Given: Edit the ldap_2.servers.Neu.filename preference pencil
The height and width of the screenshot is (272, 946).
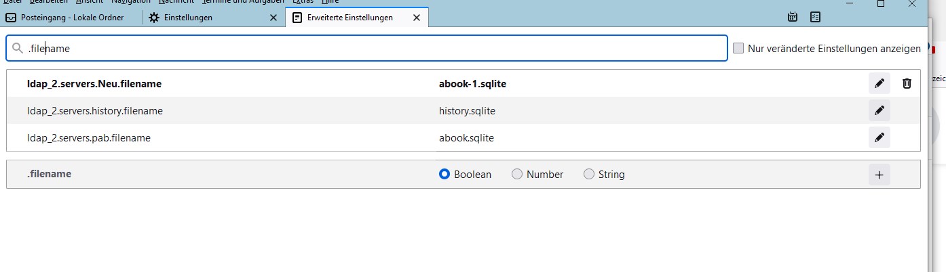Looking at the screenshot, I should click(879, 83).
